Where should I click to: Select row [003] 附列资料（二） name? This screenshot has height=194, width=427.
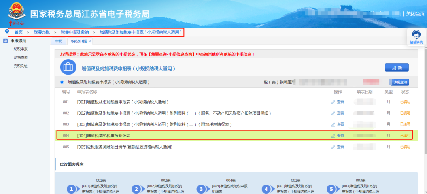click(x=155, y=124)
